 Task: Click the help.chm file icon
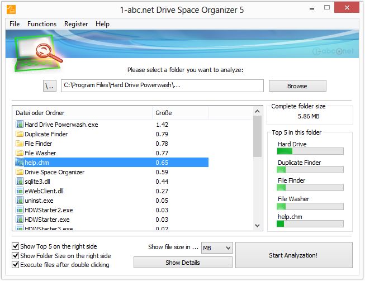coord(20,163)
